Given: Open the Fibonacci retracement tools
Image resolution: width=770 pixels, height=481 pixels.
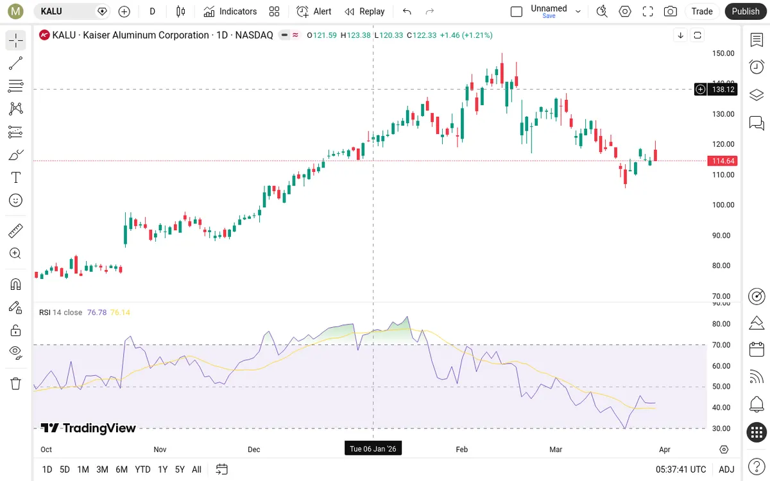Looking at the screenshot, I should coord(16,86).
